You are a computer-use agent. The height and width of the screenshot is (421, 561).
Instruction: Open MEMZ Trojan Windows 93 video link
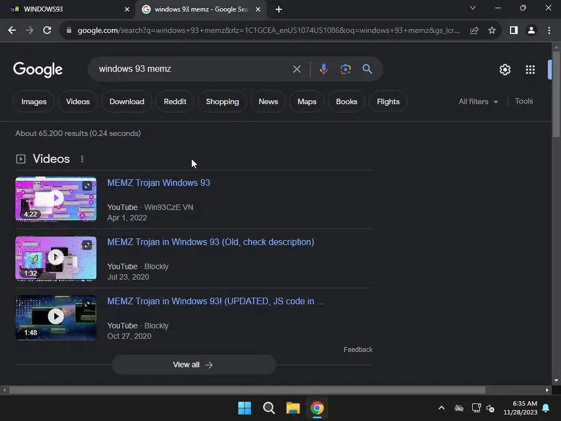(158, 183)
